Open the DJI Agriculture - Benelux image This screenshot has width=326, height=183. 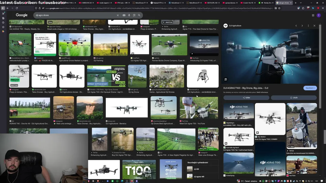point(127,108)
